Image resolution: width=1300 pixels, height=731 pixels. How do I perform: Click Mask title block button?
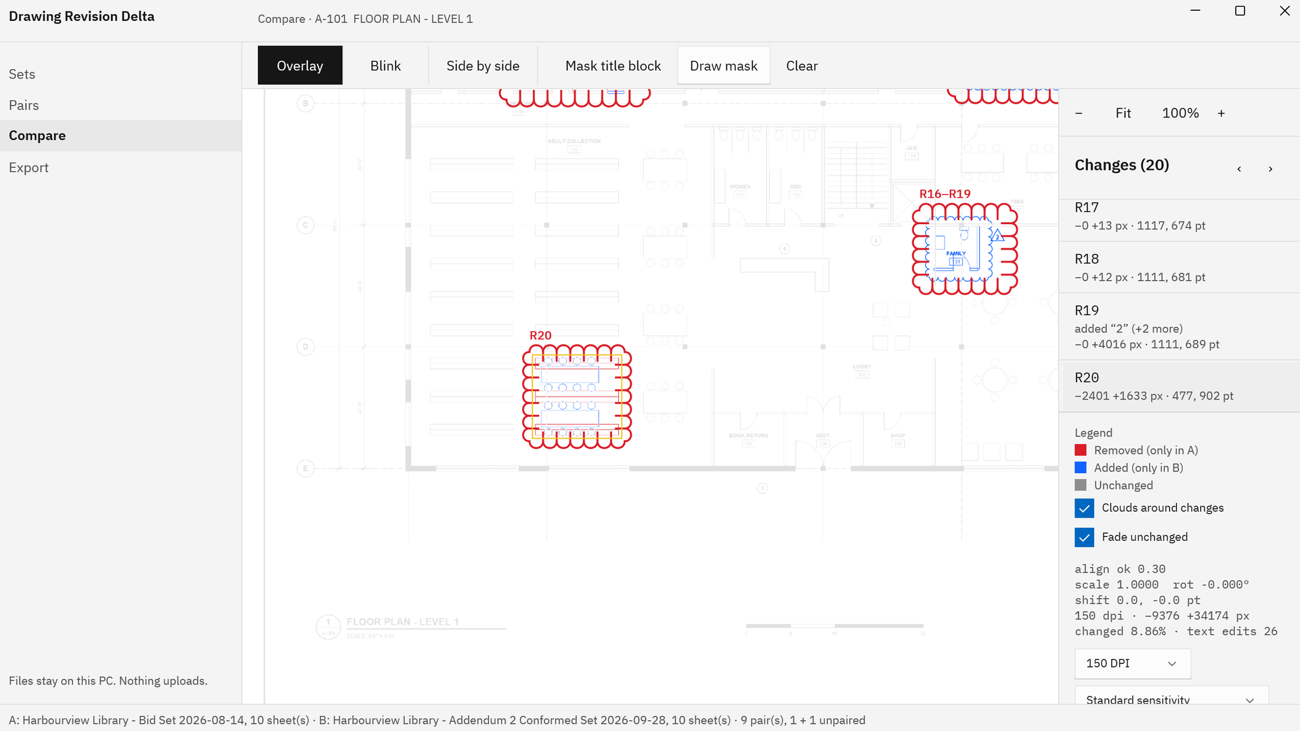point(613,66)
